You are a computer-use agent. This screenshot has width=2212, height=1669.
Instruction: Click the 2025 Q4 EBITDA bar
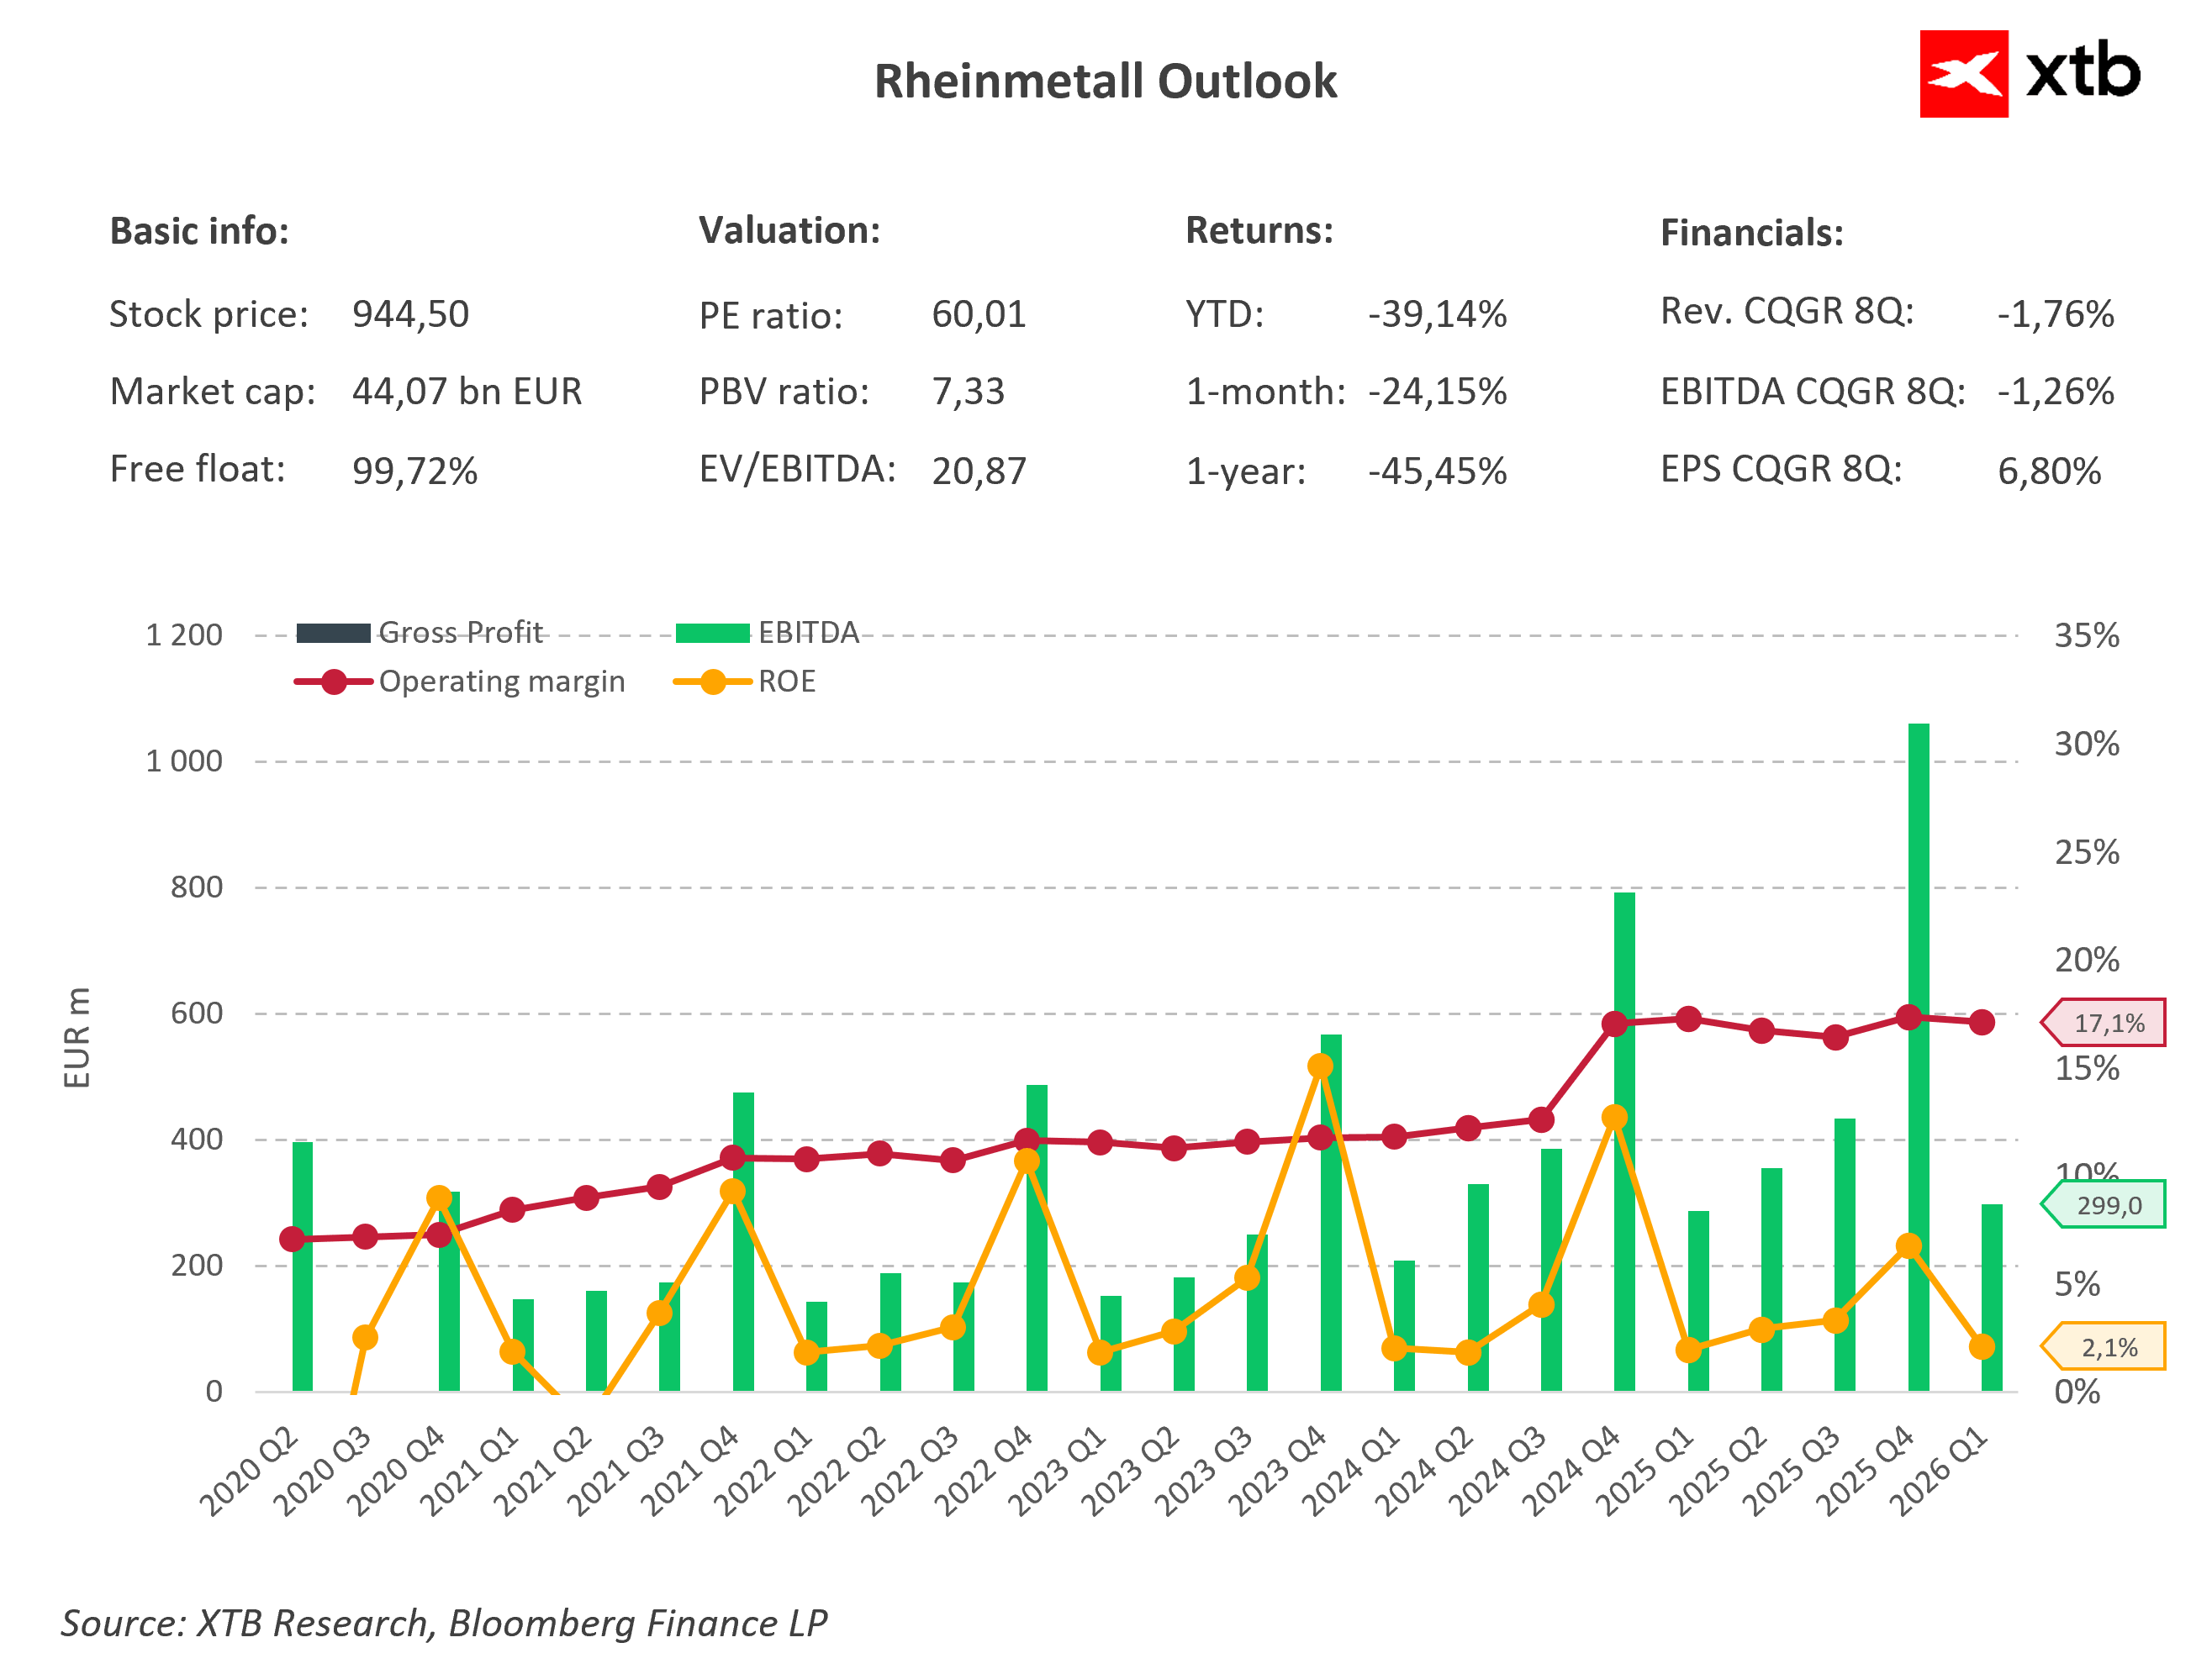(1918, 1056)
